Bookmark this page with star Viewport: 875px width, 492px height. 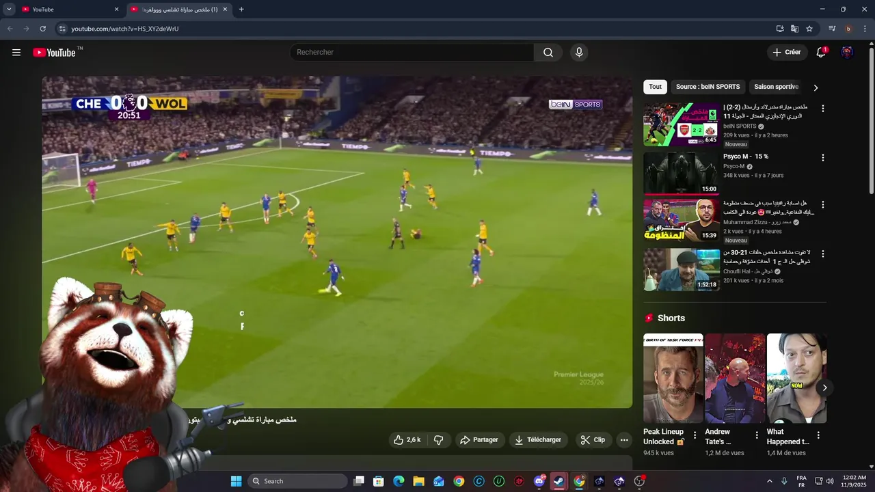click(809, 29)
